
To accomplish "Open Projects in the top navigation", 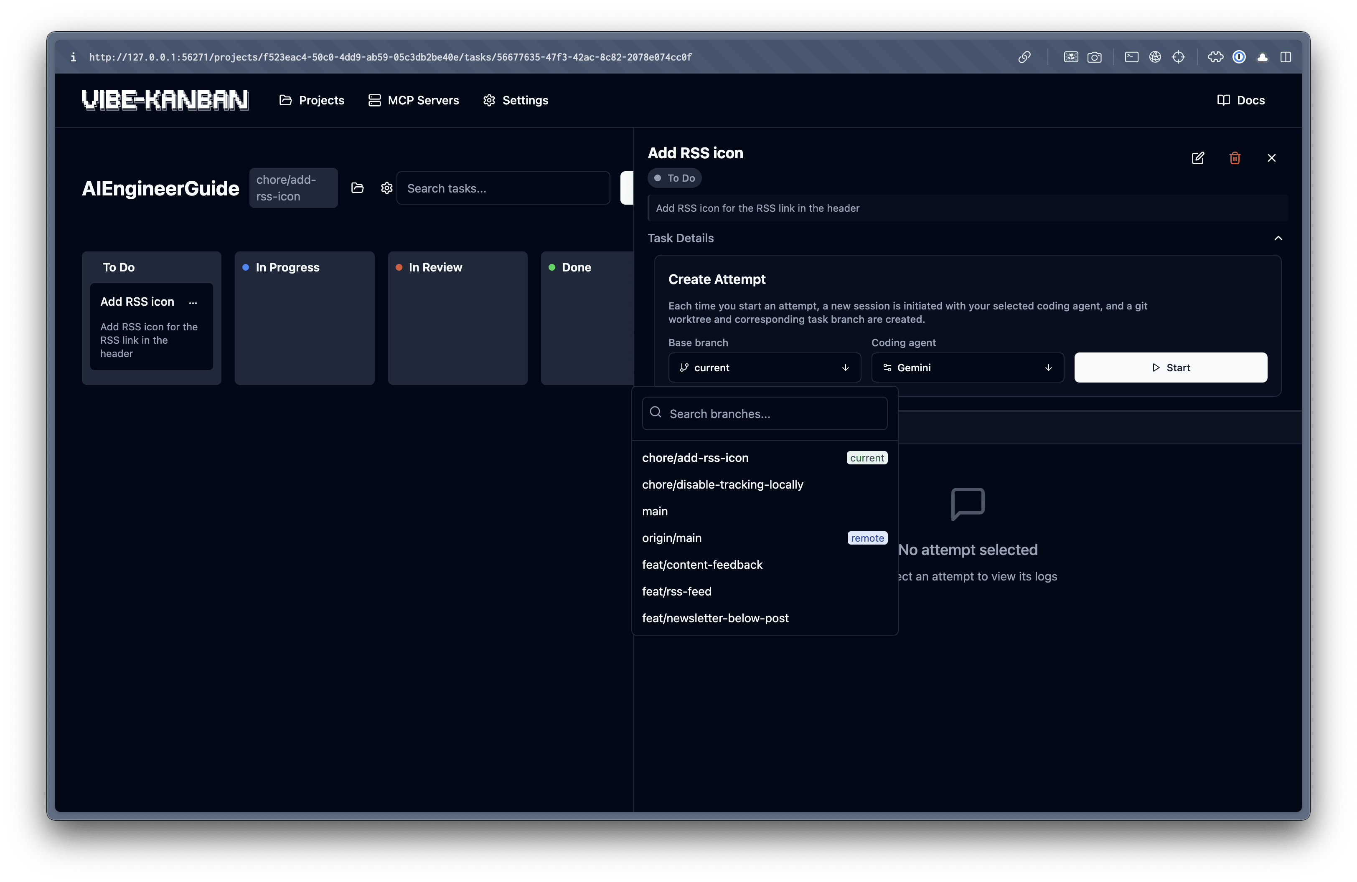I will point(311,100).
